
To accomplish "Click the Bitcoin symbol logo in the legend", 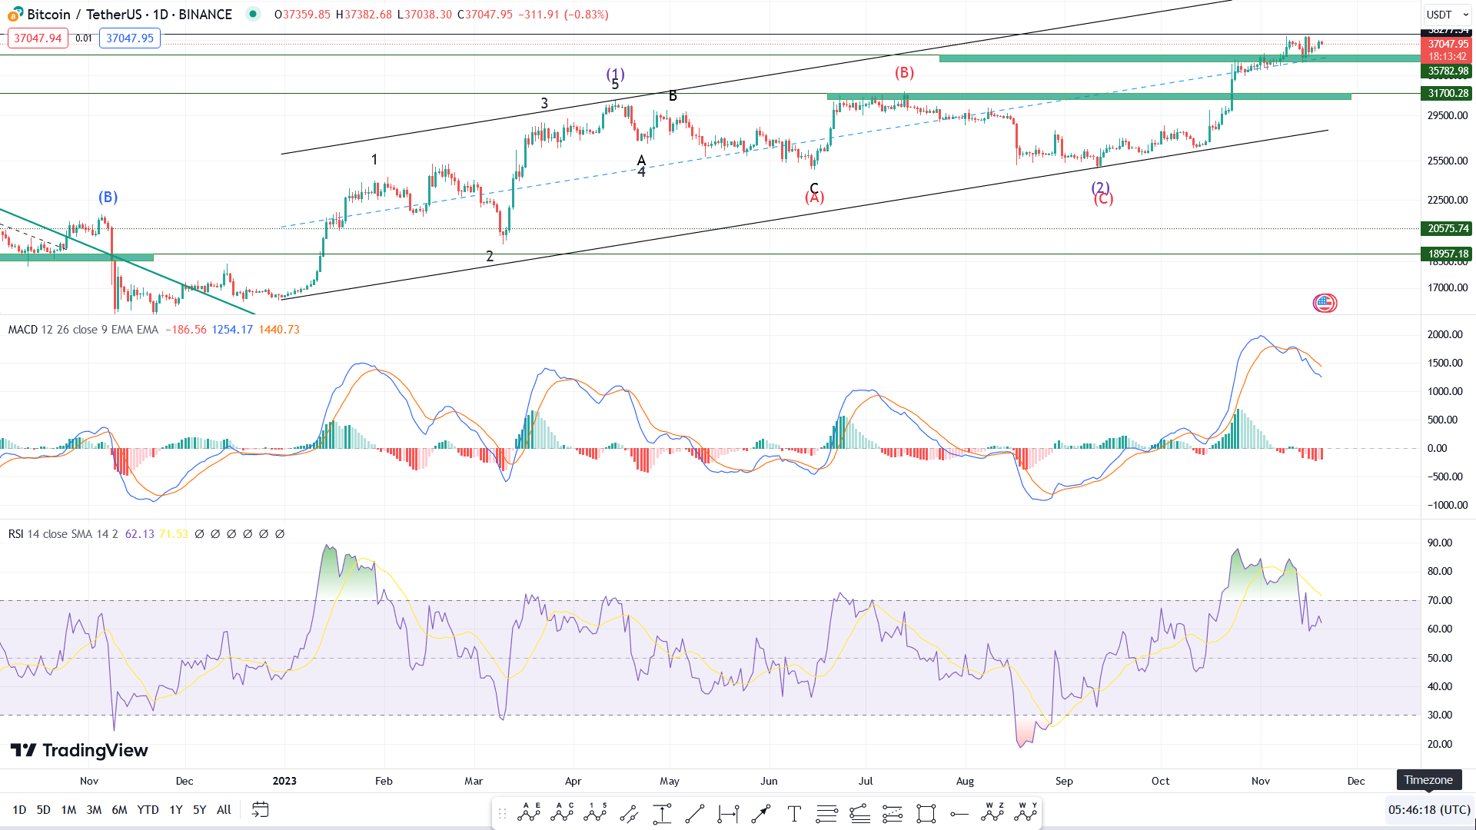I will coord(13,14).
